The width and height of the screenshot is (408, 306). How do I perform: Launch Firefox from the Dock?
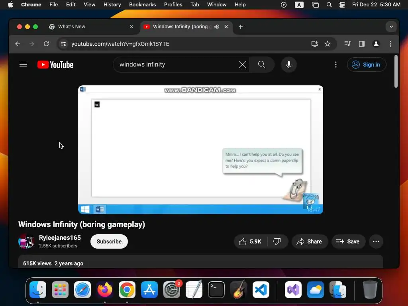[x=105, y=290]
